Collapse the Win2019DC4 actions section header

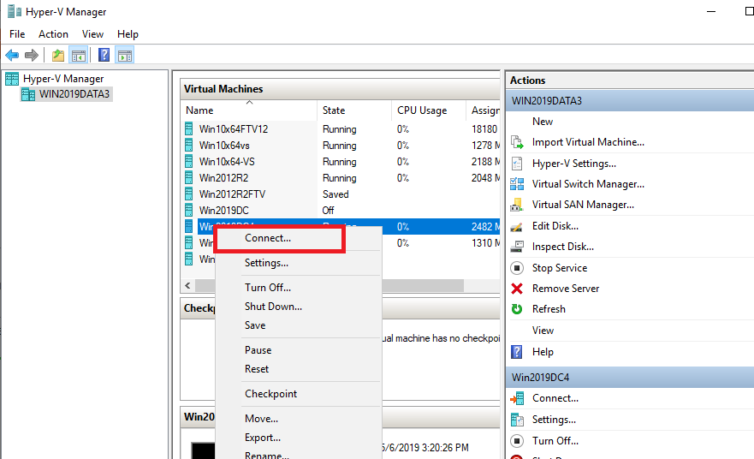click(630, 377)
